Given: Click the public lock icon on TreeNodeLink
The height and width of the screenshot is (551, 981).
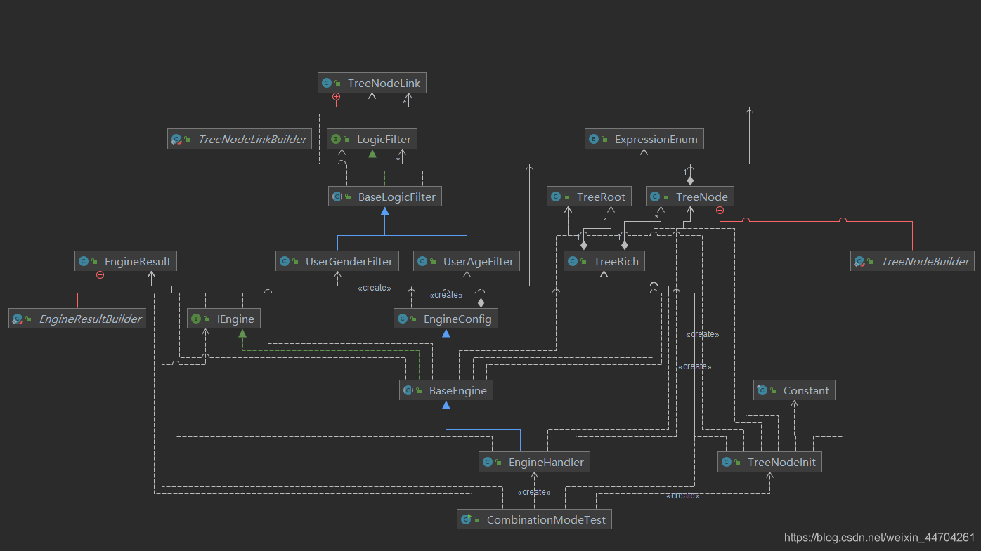Looking at the screenshot, I should pyautogui.click(x=338, y=84).
